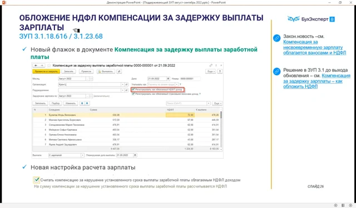The image size is (356, 208).
Task: Click the Поиск (Ctrl+F) search field
Action: (x=186, y=103)
